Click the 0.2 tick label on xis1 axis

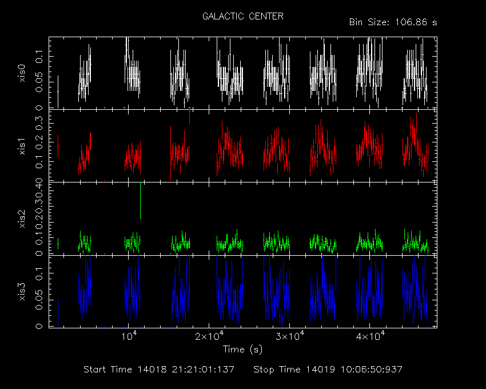coord(39,143)
